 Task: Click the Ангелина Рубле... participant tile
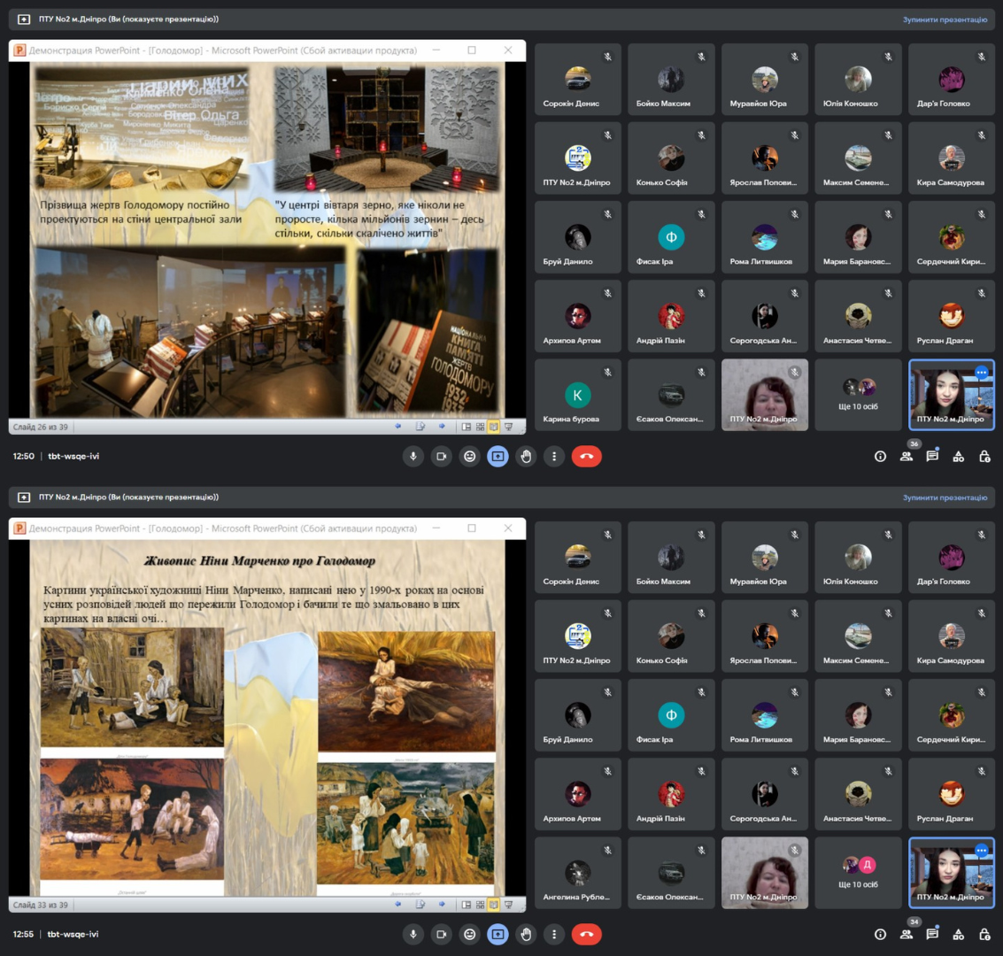[x=577, y=873]
